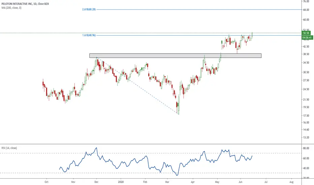Click the Mar date label on time axis
The width and height of the screenshot is (314, 185).
coord(167,182)
